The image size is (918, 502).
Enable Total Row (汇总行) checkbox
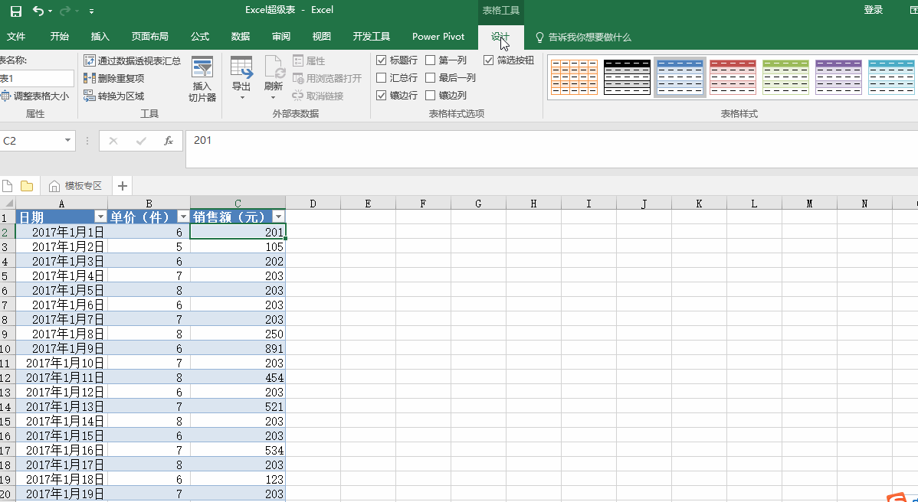click(381, 78)
